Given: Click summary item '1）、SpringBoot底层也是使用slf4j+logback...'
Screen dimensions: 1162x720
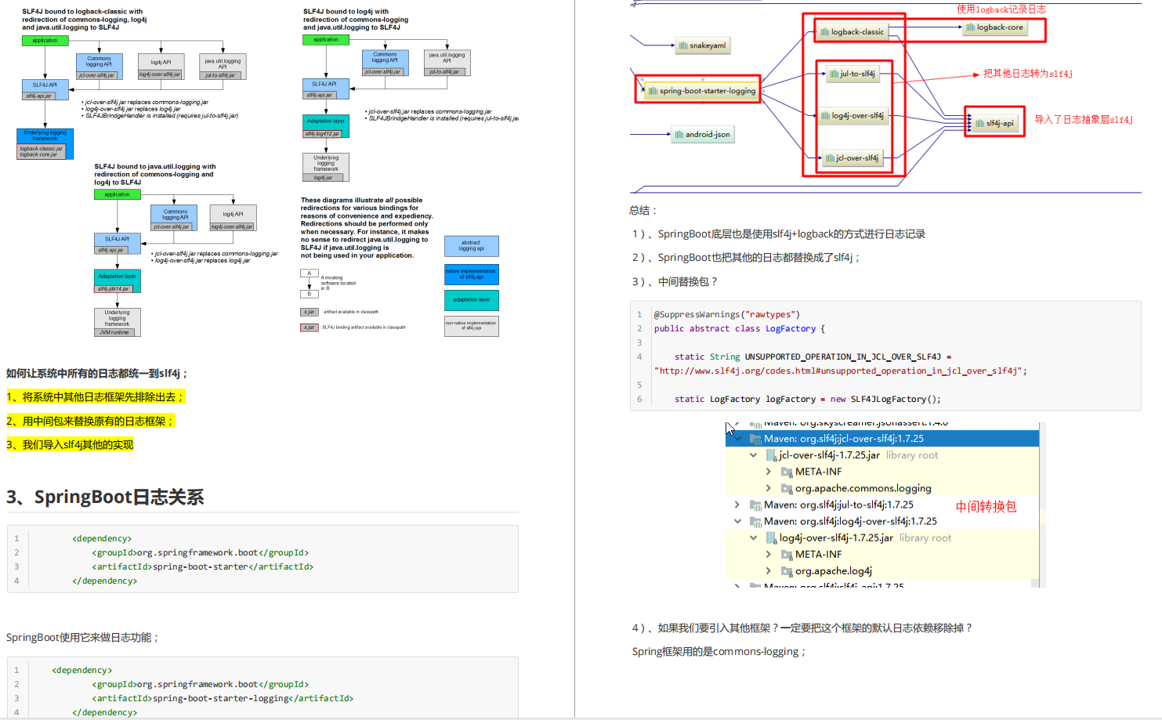Looking at the screenshot, I should pos(779,234).
